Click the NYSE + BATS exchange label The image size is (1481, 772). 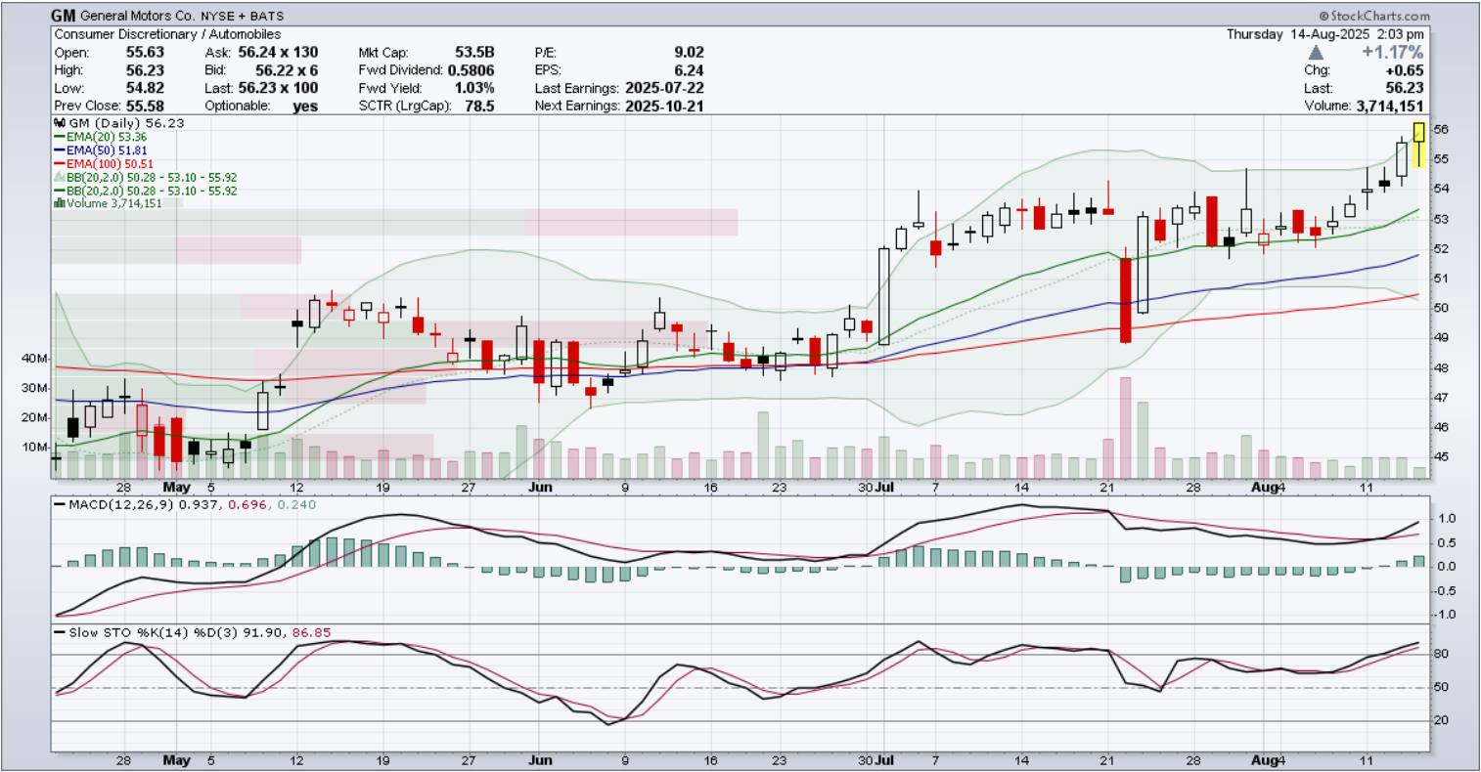pos(244,17)
